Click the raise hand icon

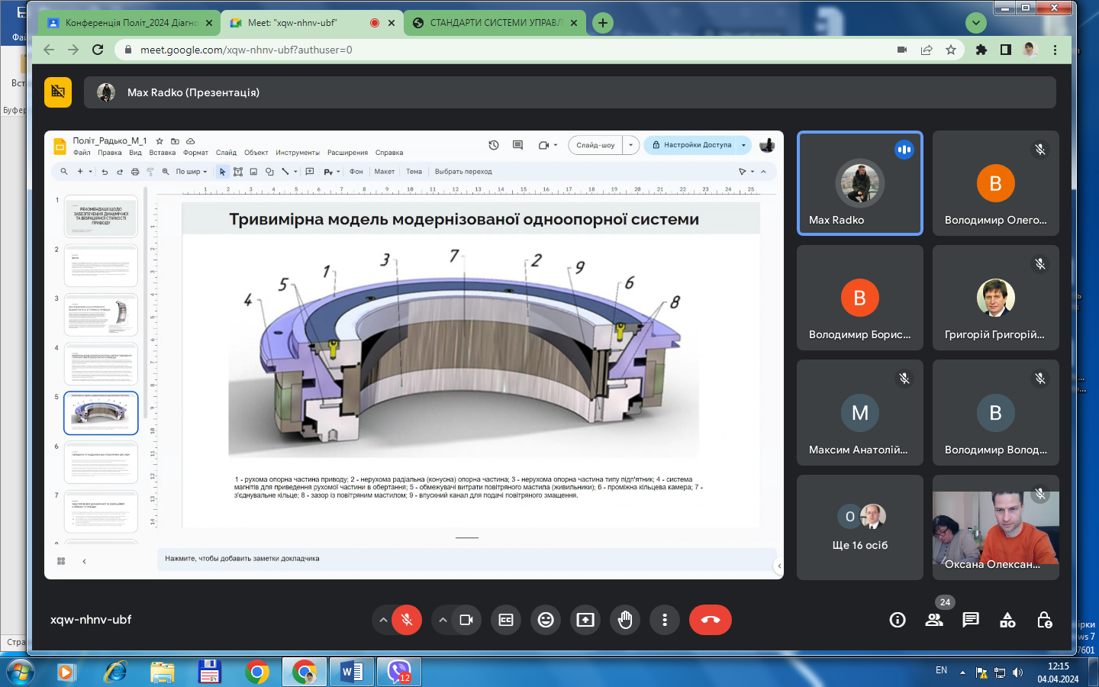pos(625,620)
